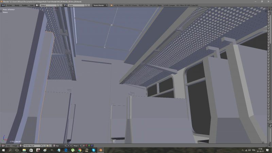Open an image file with folder icon
This screenshot has width=272, height=153.
[47, 146]
